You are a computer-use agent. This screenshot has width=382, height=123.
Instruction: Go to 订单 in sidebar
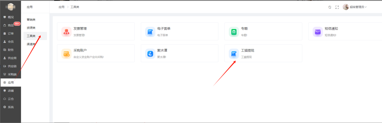[x=10, y=34]
